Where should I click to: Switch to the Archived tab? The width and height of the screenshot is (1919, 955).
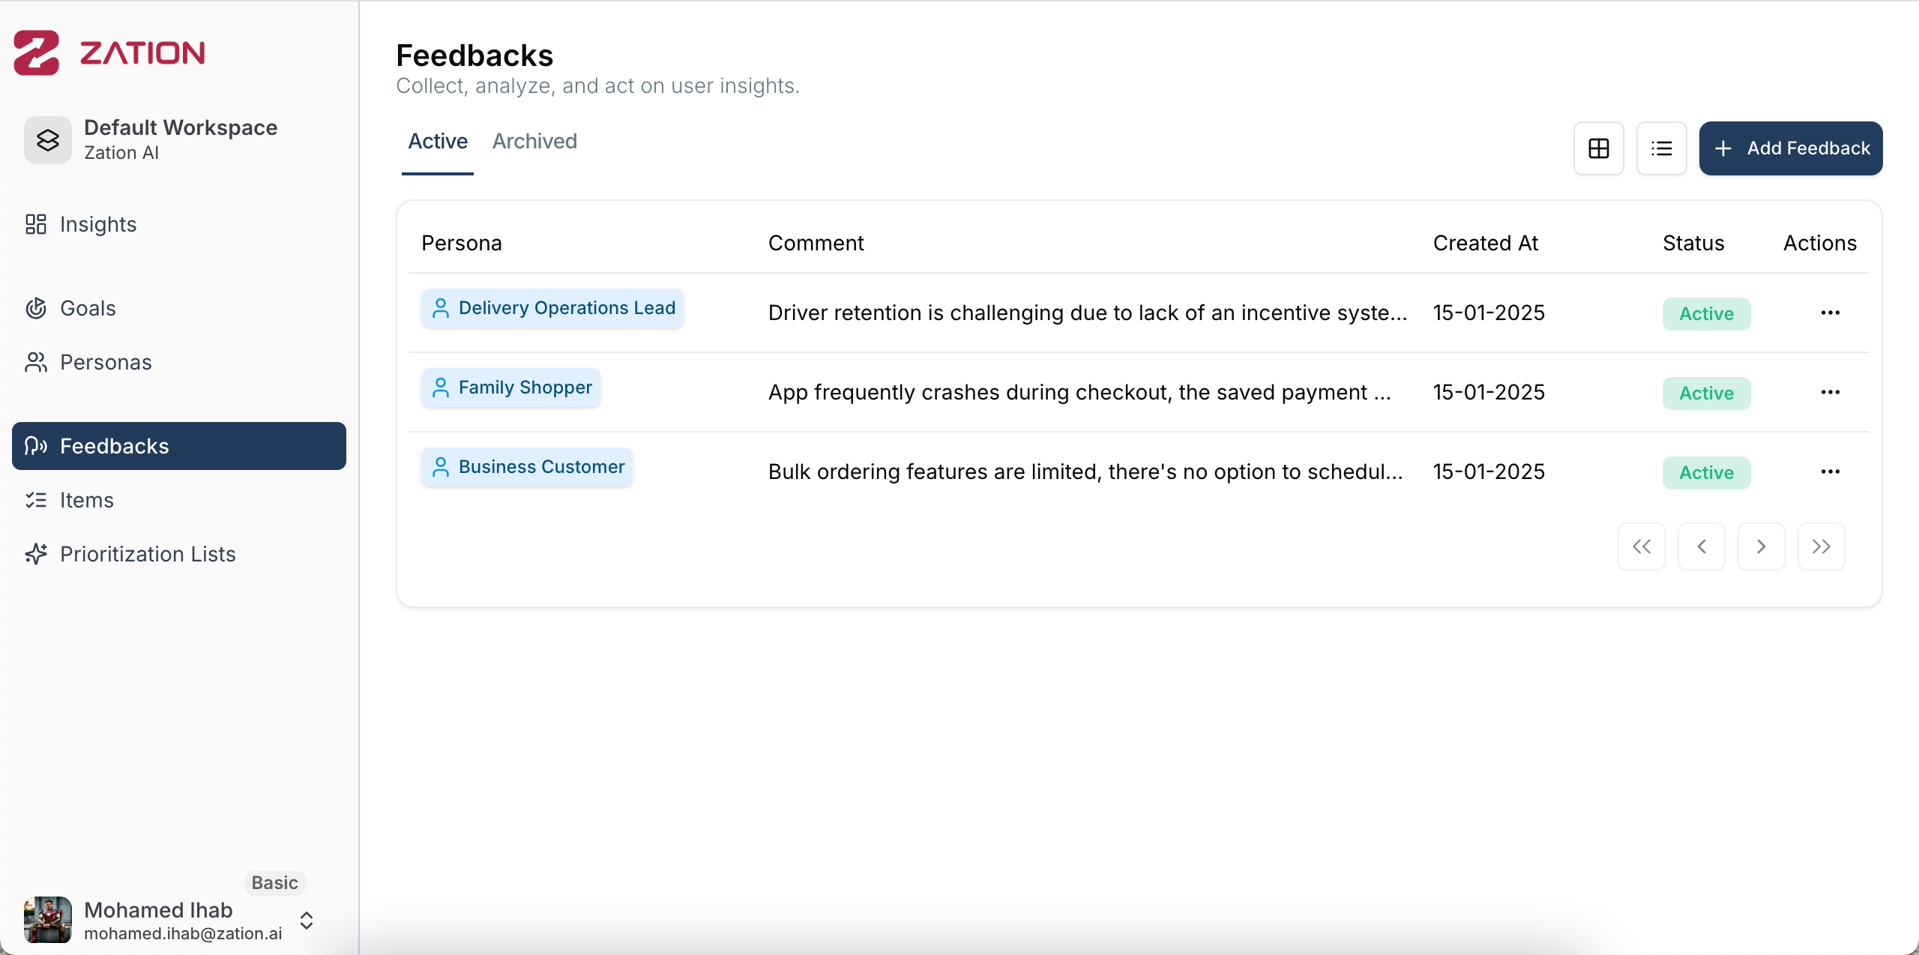[534, 141]
